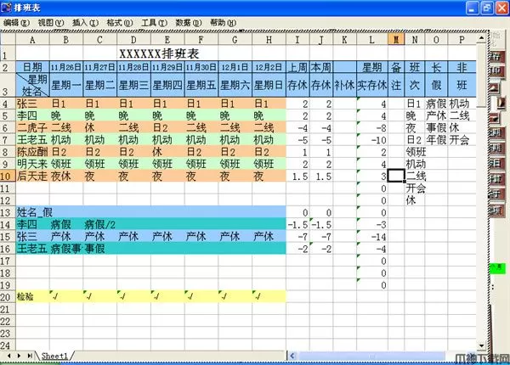This screenshot has width=510, height=365.
Task: Click the -10 value in column L
Action: 372,140
